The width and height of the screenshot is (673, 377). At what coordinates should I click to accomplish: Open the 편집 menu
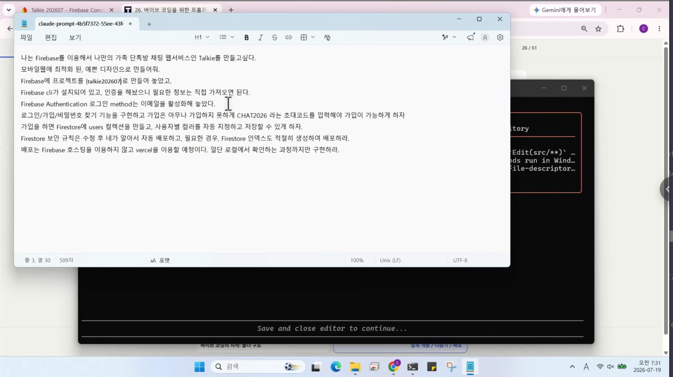[x=50, y=37]
